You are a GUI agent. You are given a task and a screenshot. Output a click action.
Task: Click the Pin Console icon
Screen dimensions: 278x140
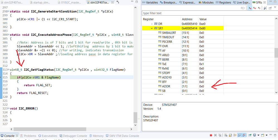(x=250, y=135)
